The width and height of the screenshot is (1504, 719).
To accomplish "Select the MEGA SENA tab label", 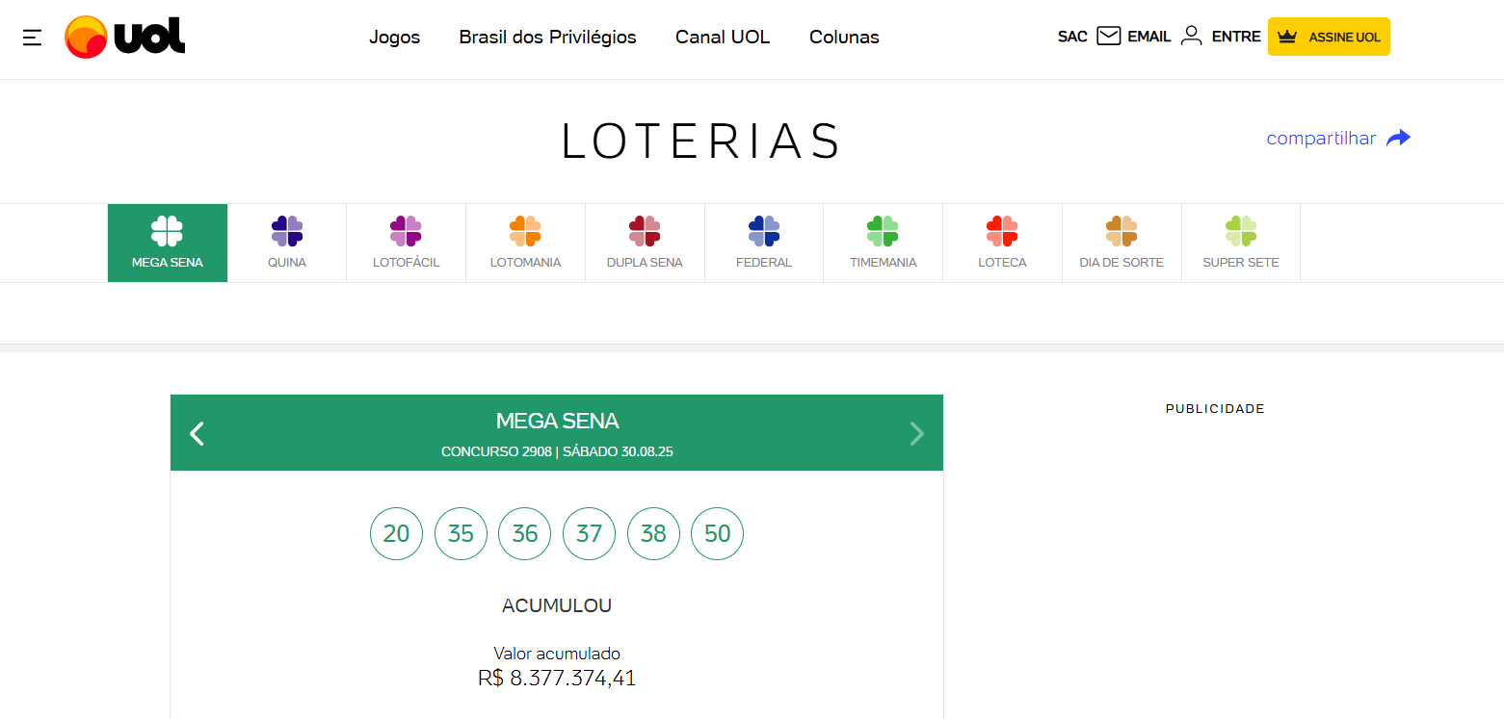I will click(x=168, y=263).
